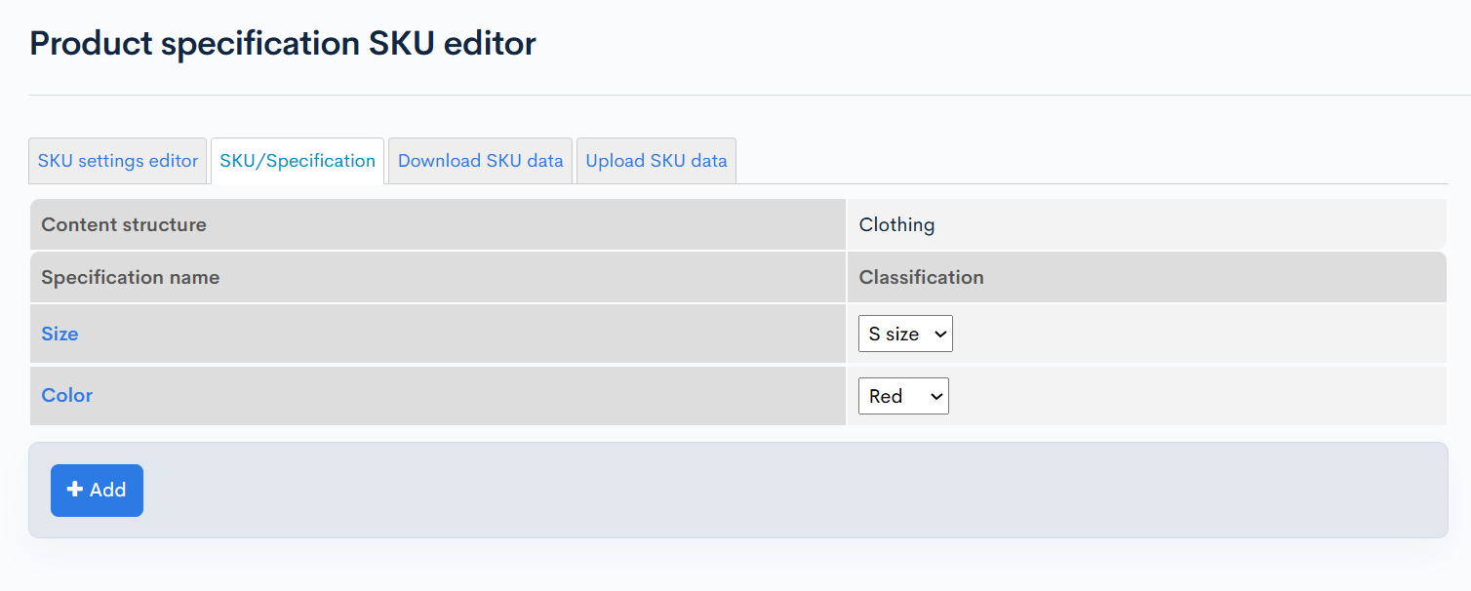Click the 'Content structure' row label
1471x591 pixels.
point(124,224)
